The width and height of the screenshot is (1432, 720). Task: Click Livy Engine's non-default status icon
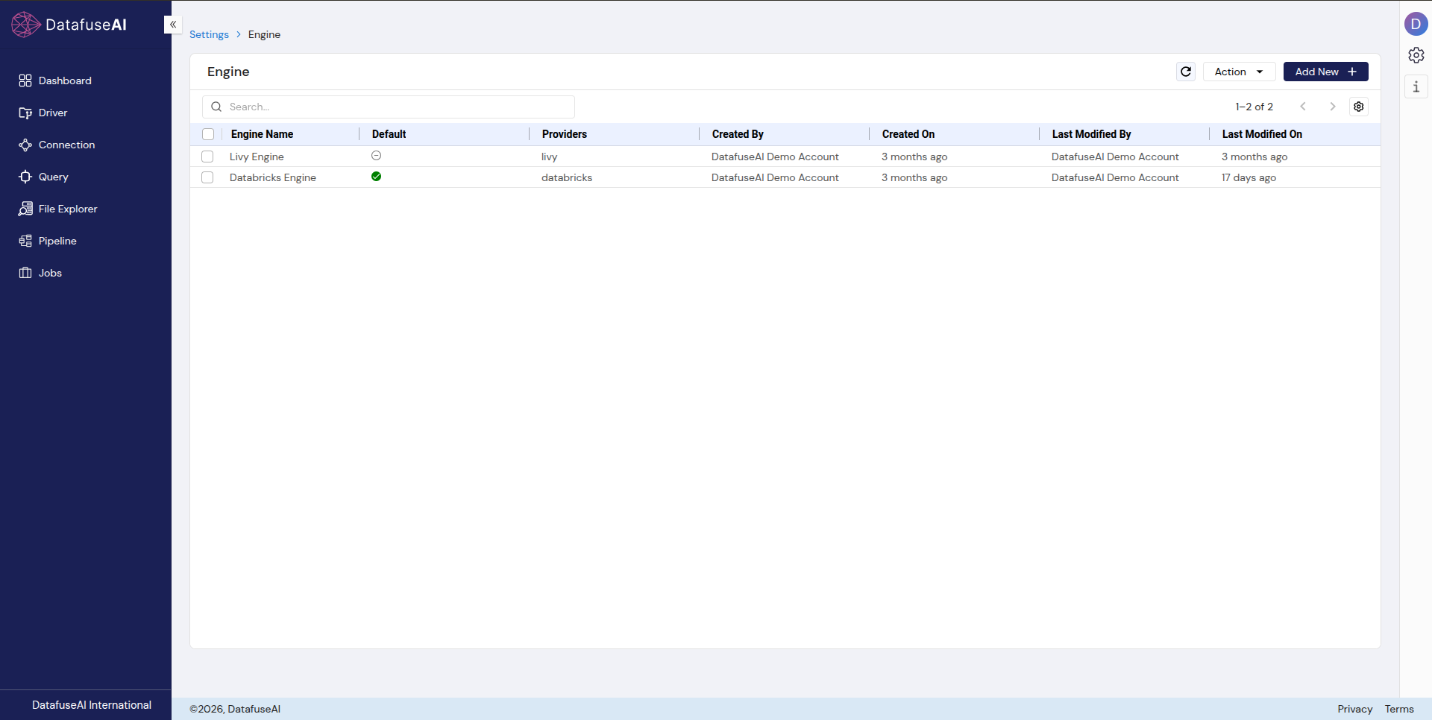tap(377, 156)
